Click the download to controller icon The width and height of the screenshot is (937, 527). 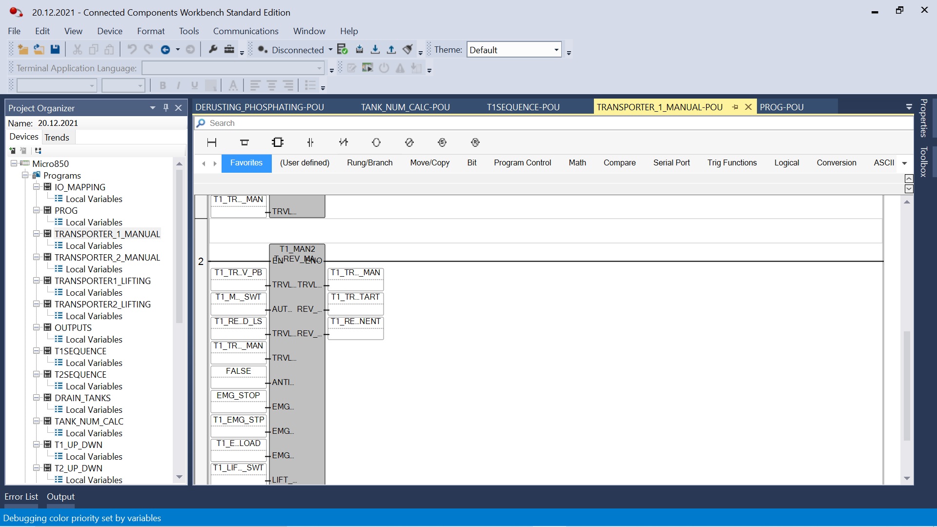375,49
